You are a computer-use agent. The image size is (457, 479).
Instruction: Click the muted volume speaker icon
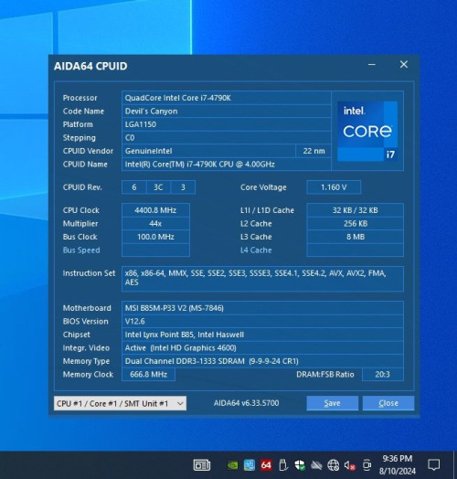pyautogui.click(x=349, y=465)
